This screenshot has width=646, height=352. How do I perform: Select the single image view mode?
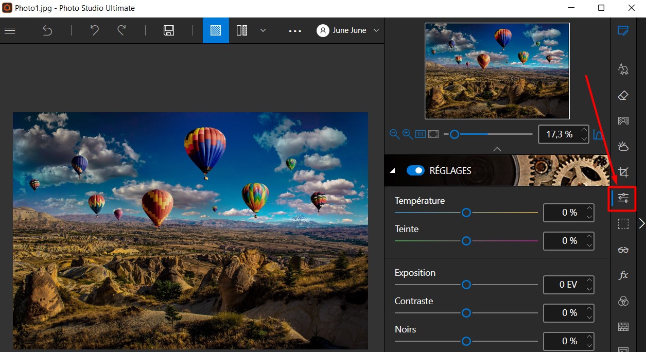click(216, 30)
